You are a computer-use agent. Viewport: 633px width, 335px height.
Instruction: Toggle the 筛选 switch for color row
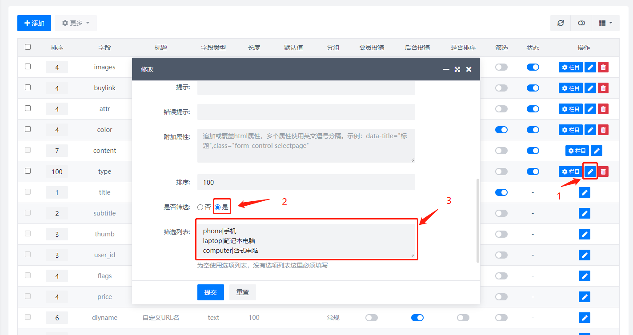[x=501, y=130]
